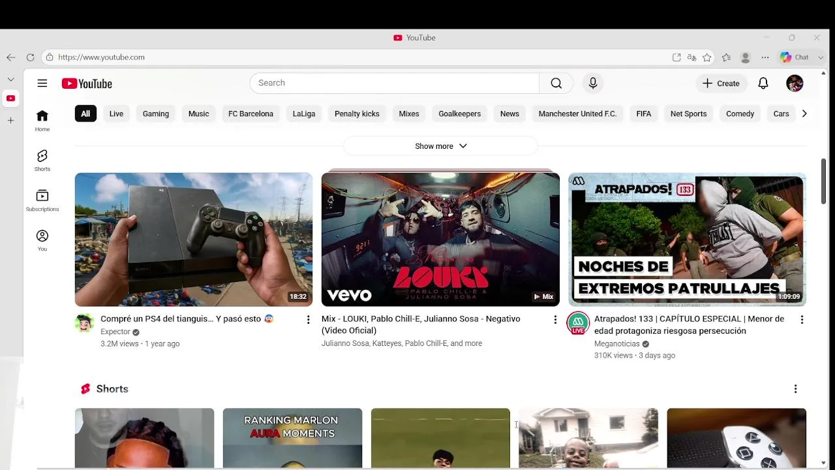This screenshot has width=835, height=470.
Task: Open more options for LOUKI mix
Action: [555, 319]
